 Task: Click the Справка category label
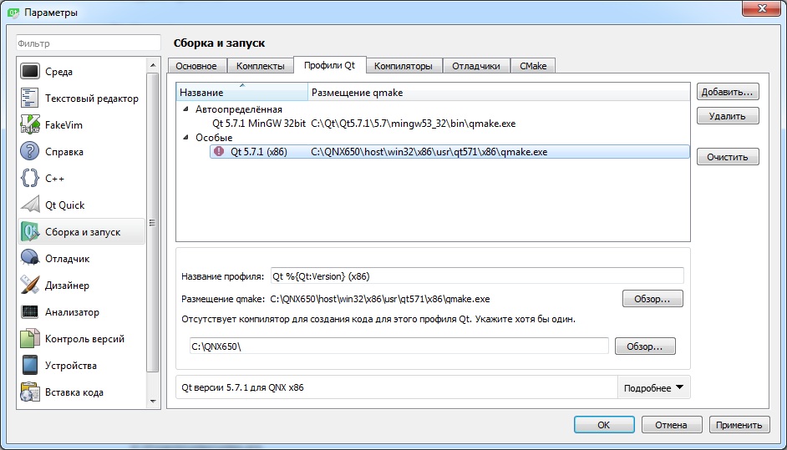coord(64,151)
